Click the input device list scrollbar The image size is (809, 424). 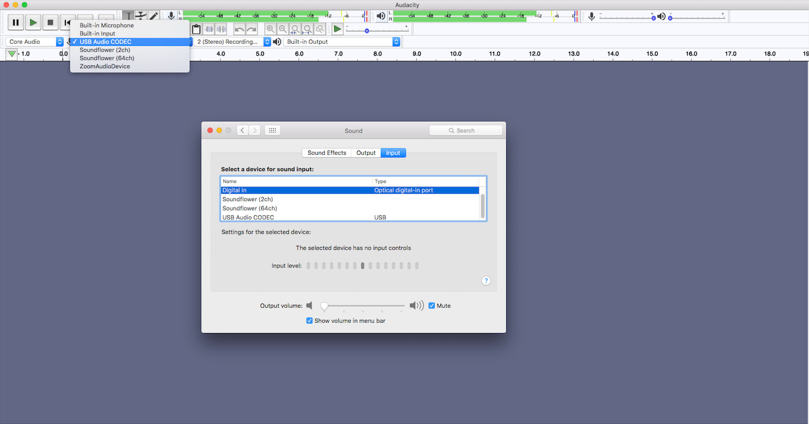click(483, 206)
